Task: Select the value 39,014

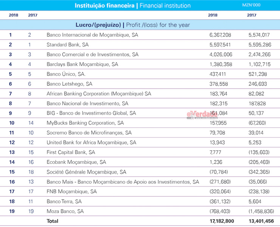Action: click(x=256, y=133)
